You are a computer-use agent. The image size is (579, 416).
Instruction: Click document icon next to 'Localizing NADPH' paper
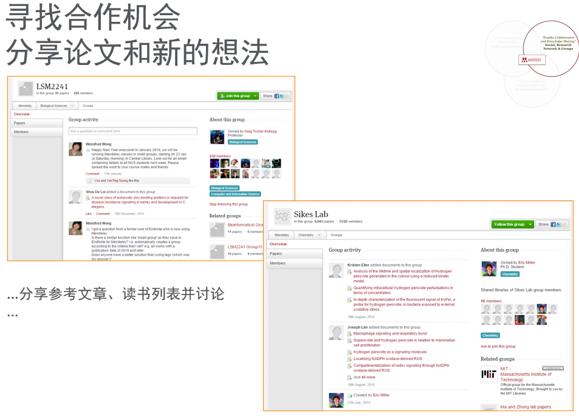pyautogui.click(x=349, y=359)
